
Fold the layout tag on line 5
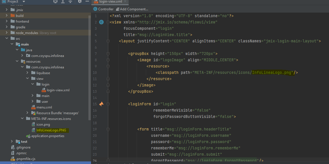pos(108,41)
